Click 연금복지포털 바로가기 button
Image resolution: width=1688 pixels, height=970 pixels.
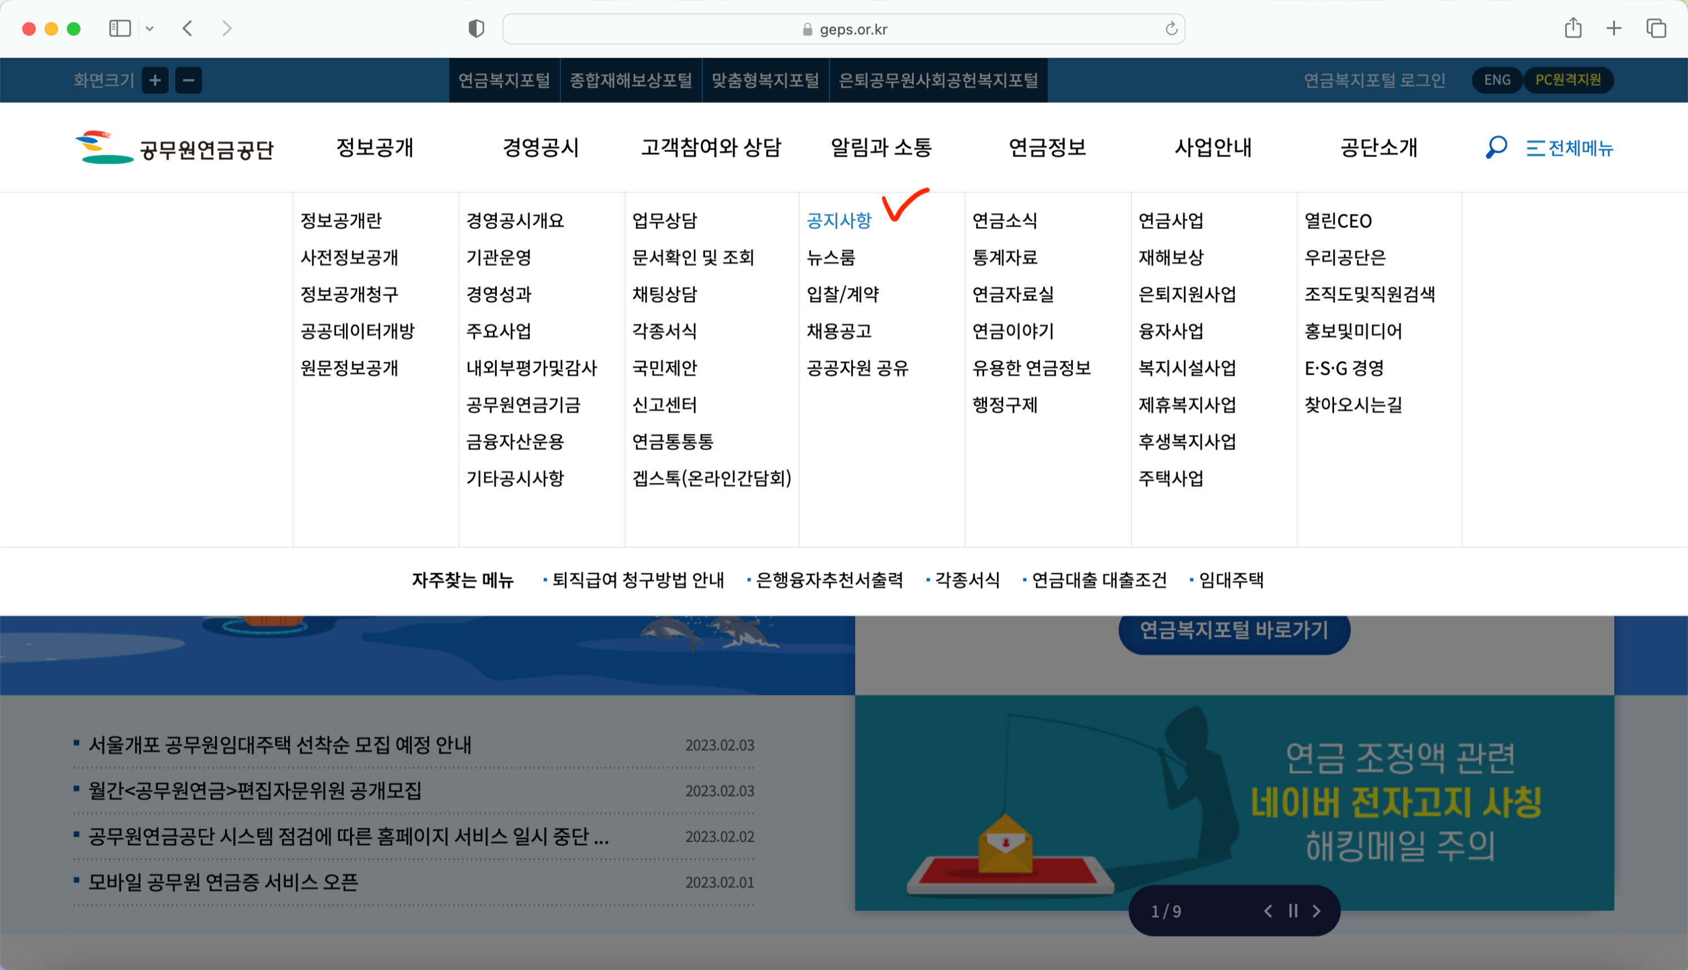(1234, 630)
